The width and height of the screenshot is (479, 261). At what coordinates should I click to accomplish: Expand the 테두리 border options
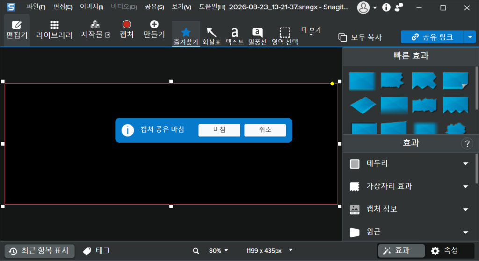tap(465, 164)
